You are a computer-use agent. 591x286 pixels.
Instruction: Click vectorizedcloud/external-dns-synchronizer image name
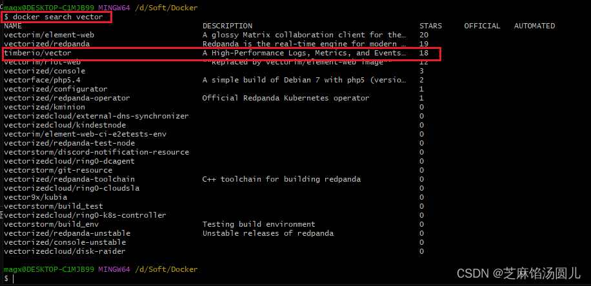coord(96,117)
